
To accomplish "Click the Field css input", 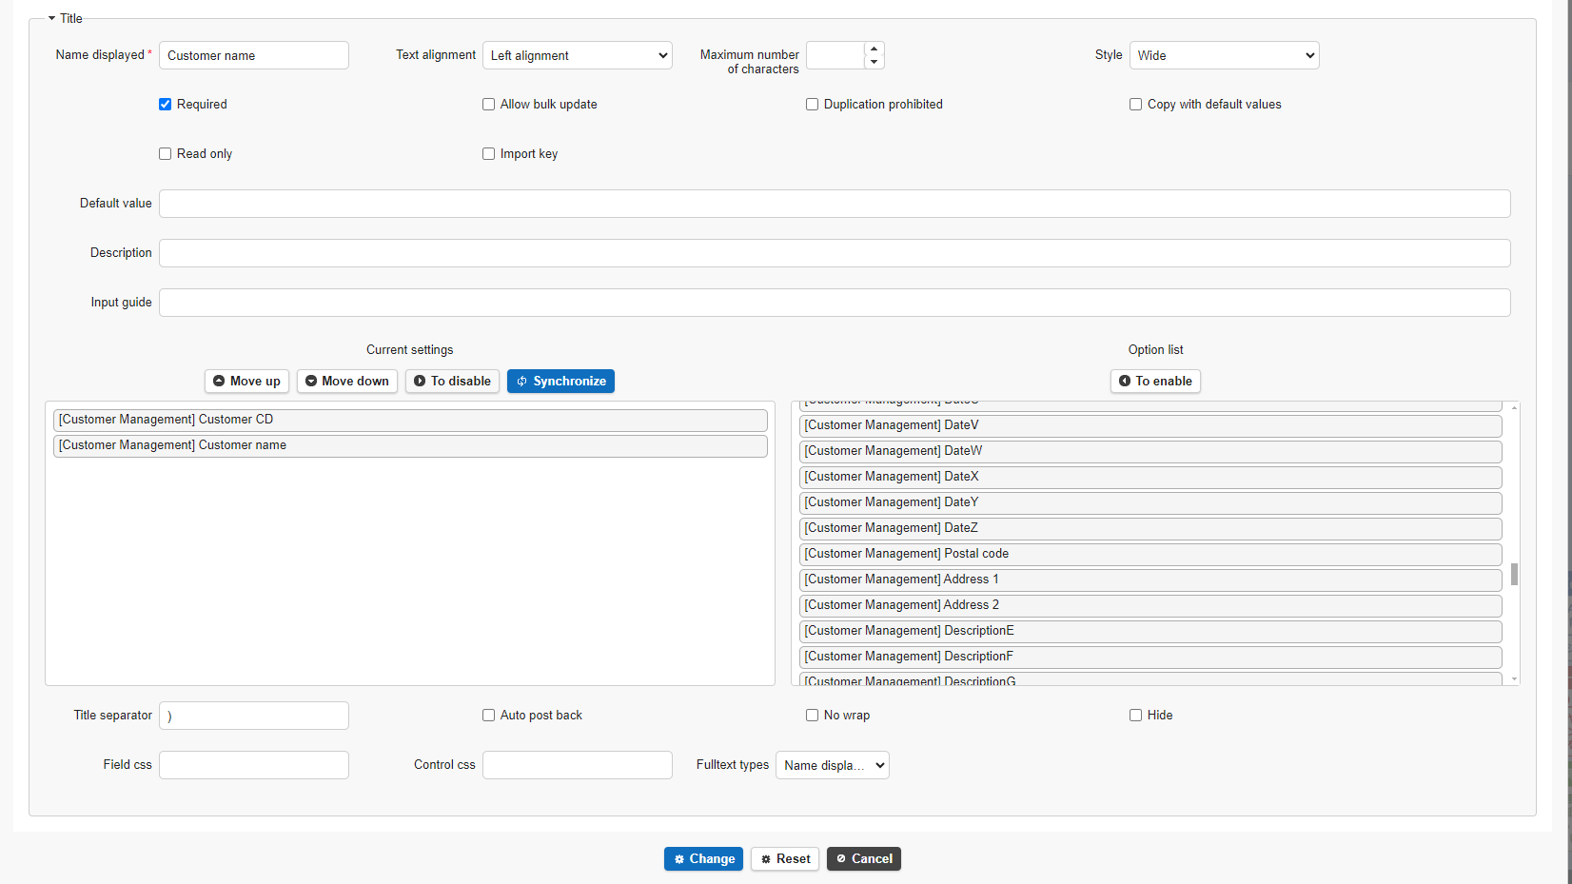I will point(254,765).
